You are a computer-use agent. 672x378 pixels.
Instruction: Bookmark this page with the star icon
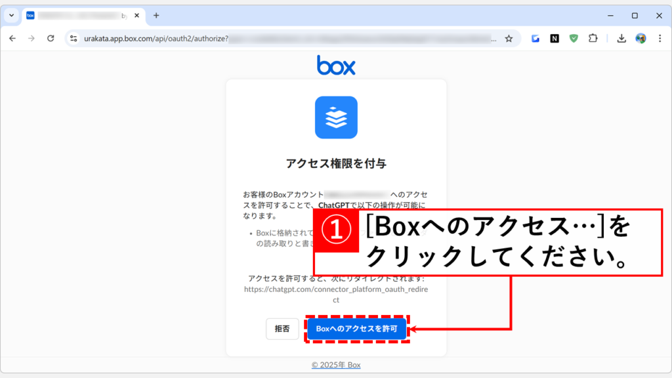(509, 39)
